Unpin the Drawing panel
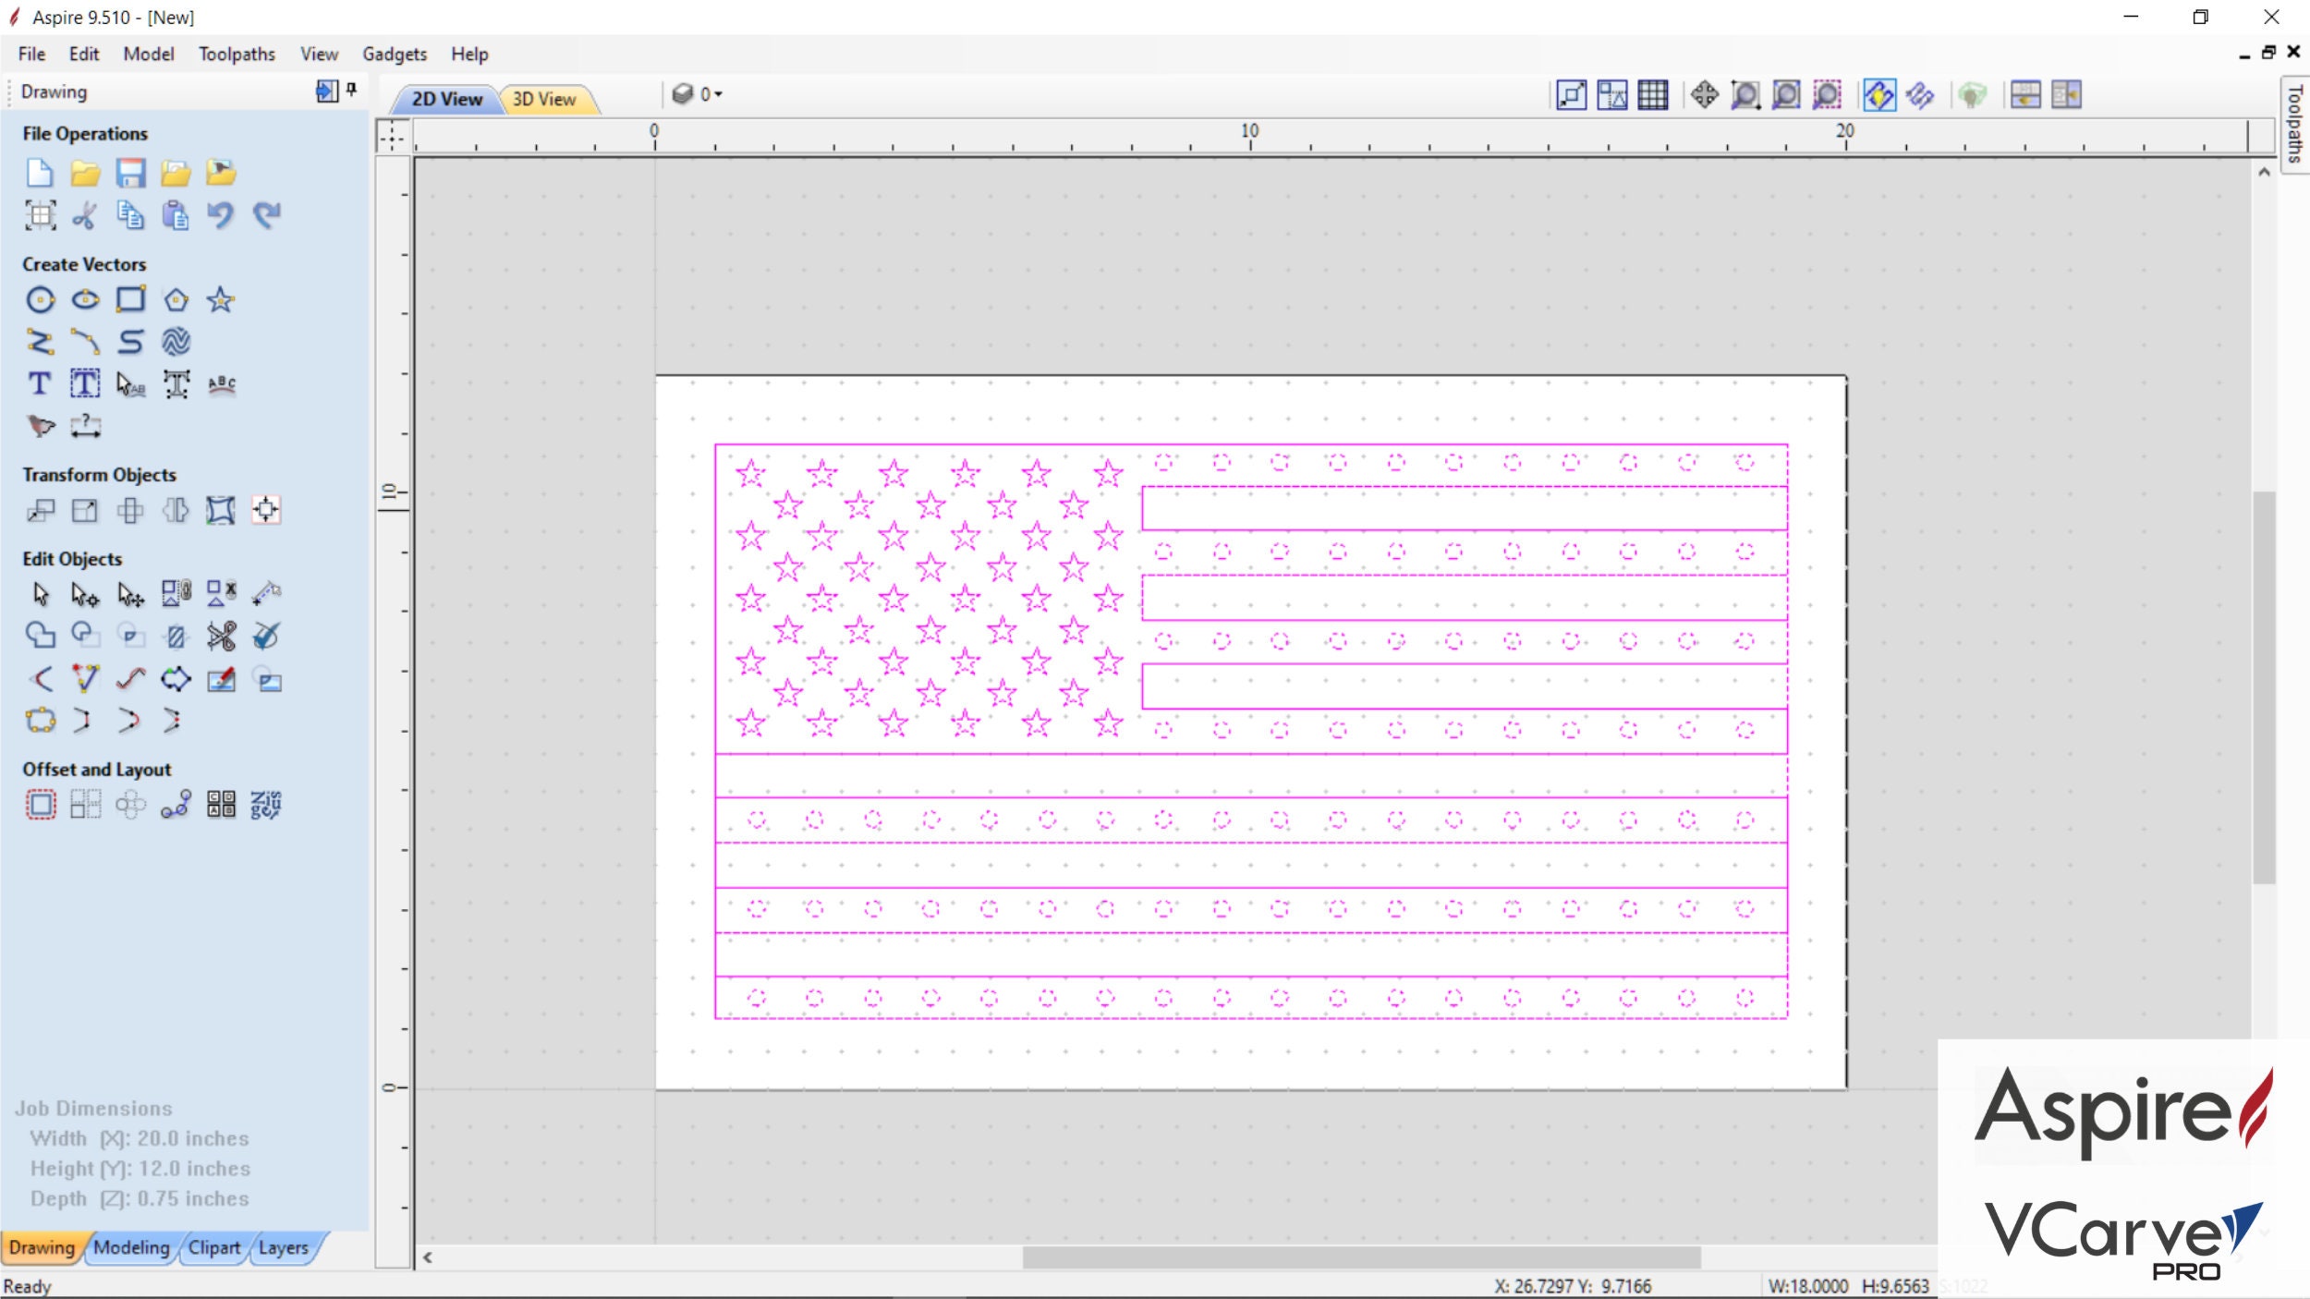2310x1299 pixels. tap(352, 89)
